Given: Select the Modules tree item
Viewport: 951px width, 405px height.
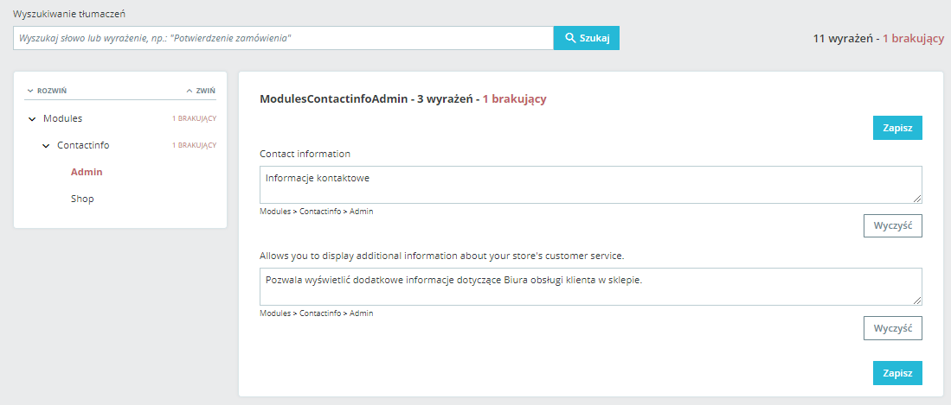Looking at the screenshot, I should [63, 118].
